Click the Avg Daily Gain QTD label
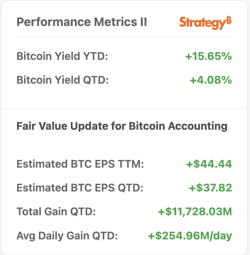Image resolution: width=250 pixels, height=255 pixels. 67,236
